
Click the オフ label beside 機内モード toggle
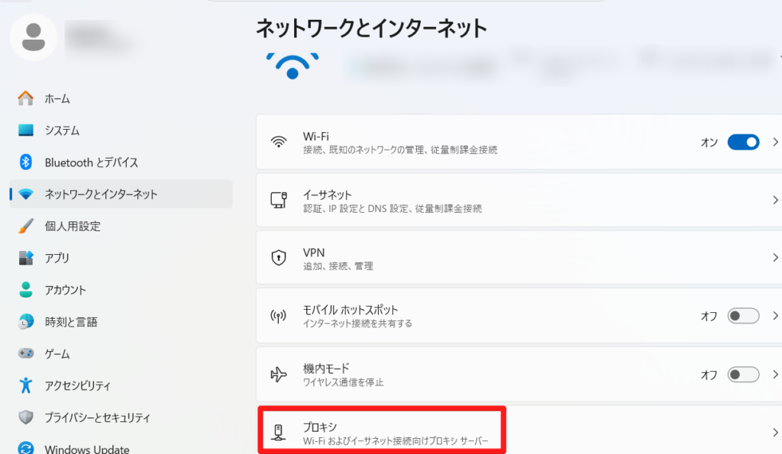click(709, 375)
